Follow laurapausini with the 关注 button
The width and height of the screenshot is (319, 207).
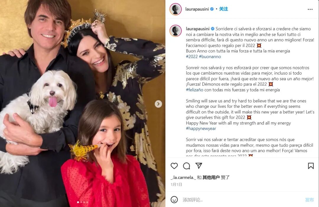(223, 9)
